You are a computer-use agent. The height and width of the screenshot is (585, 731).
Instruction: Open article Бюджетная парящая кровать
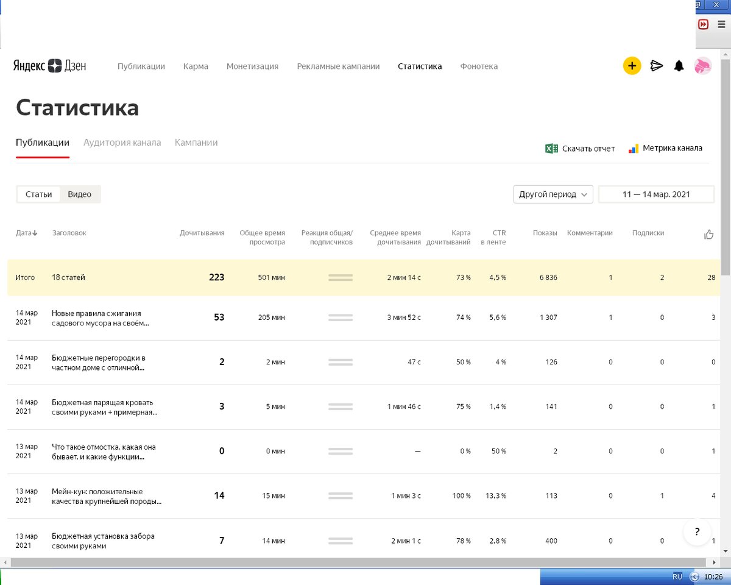[105, 406]
